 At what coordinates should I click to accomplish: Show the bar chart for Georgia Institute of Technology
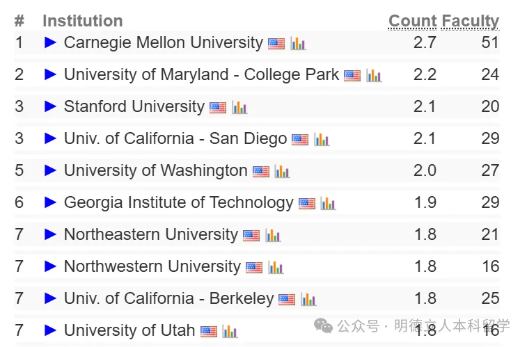click(x=328, y=203)
